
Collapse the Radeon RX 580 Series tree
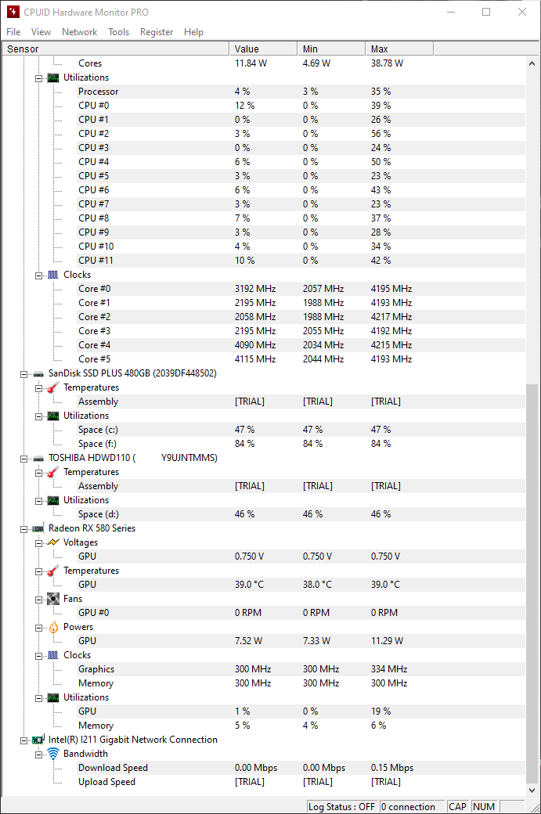tap(24, 528)
